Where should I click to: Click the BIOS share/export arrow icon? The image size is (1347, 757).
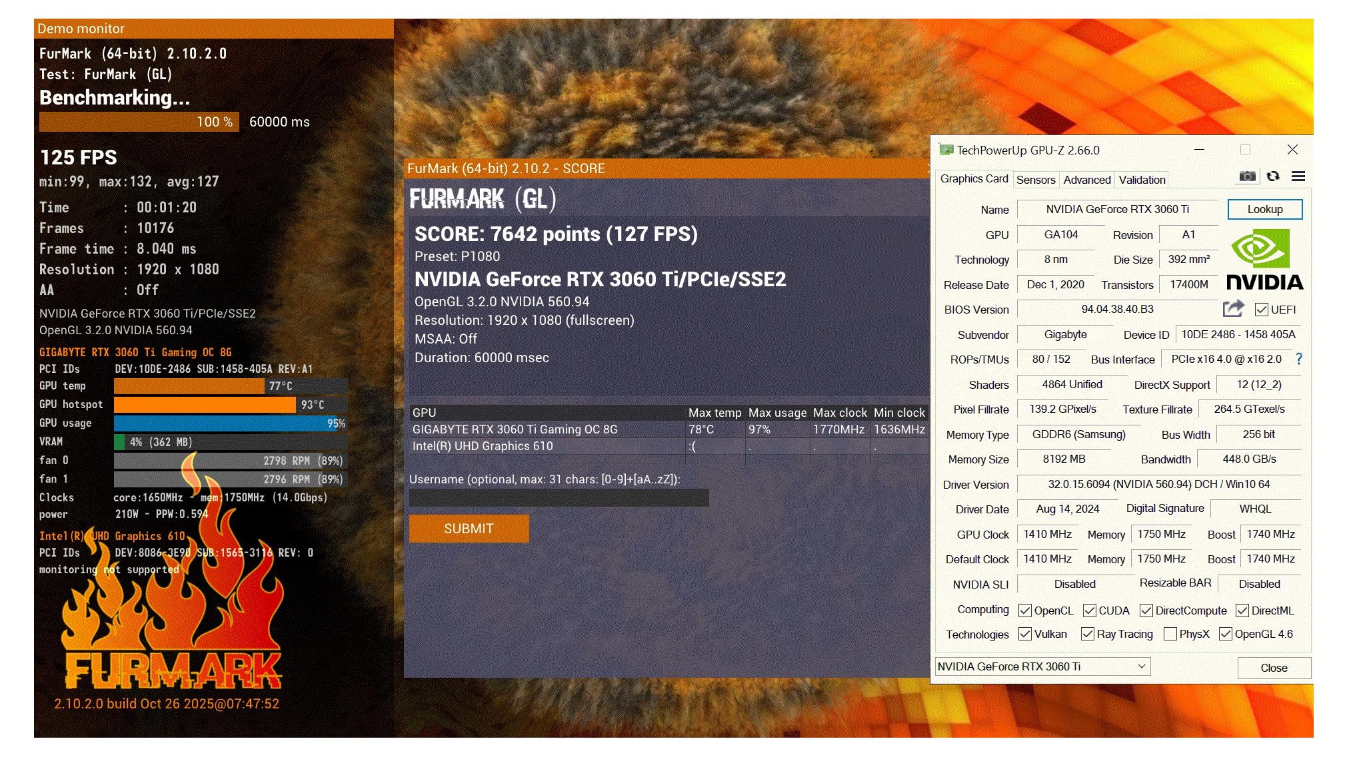[x=1234, y=309]
